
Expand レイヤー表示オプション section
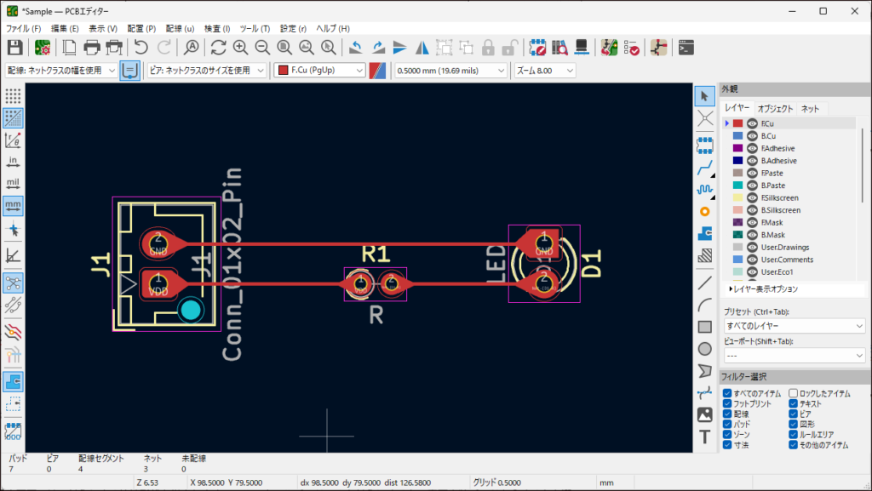click(x=764, y=289)
